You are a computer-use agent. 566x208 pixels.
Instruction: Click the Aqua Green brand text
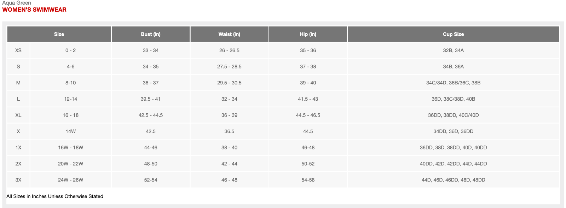click(17, 3)
